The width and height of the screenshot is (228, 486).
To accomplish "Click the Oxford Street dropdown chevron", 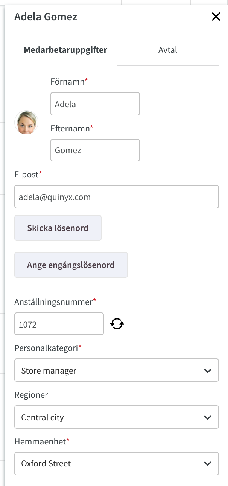I will (x=207, y=463).
